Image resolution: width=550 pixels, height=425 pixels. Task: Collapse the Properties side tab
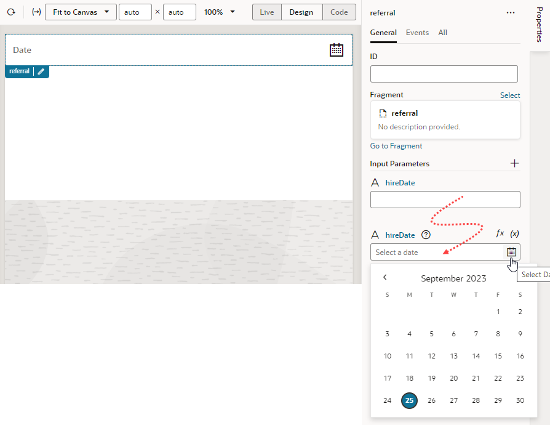pyautogui.click(x=540, y=25)
